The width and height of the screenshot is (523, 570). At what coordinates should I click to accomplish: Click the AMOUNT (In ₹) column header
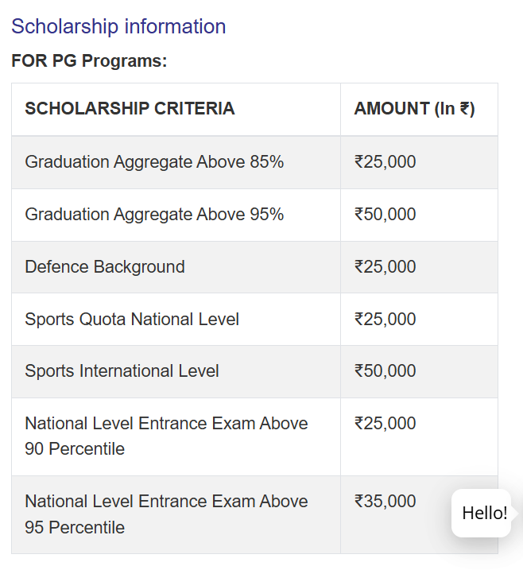[414, 109]
